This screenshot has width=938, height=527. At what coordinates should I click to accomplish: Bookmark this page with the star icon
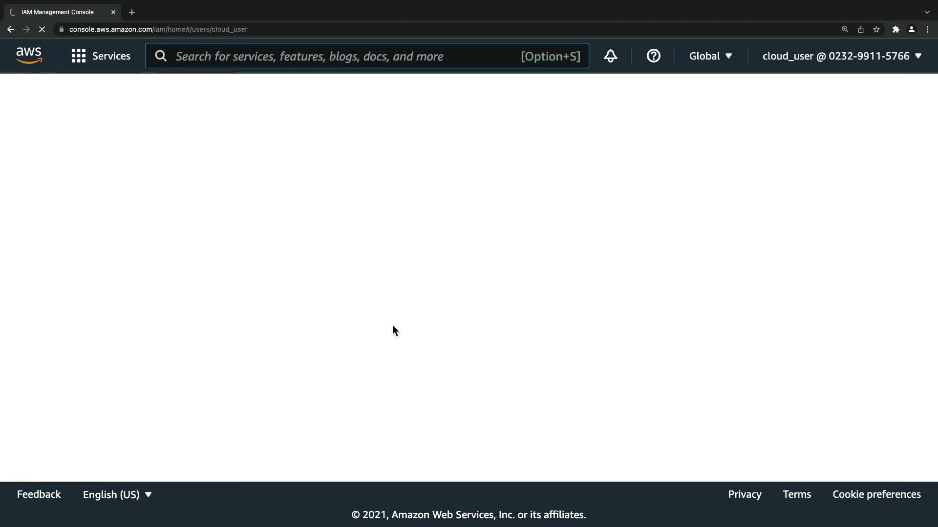click(876, 29)
